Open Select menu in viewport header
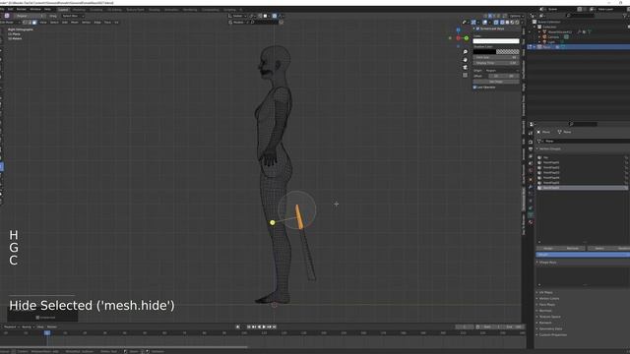 click(54, 23)
